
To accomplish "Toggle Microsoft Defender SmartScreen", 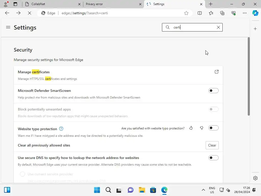I will [213, 91].
